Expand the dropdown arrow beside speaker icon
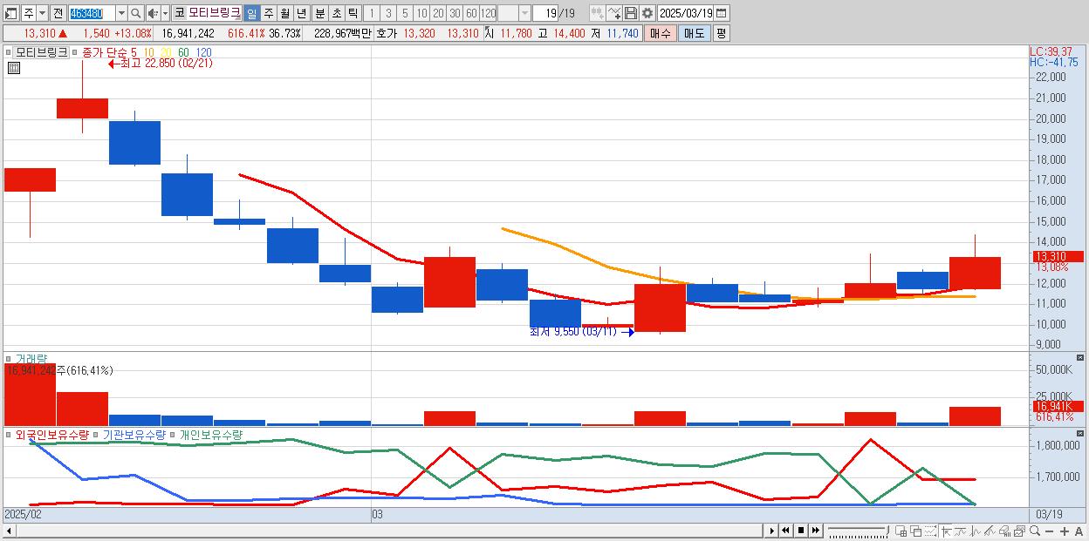Viewport: 1089px width, 541px height. (x=165, y=13)
